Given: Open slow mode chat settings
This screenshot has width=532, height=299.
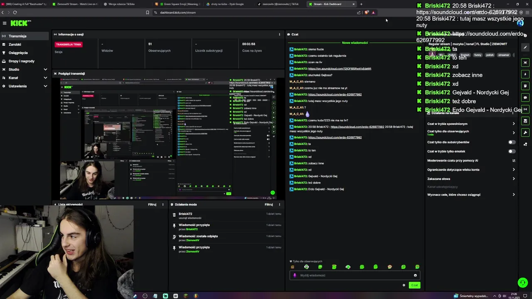Looking at the screenshot, I should (471, 124).
